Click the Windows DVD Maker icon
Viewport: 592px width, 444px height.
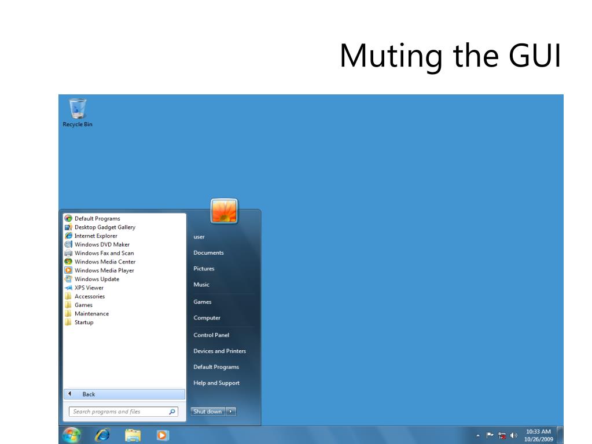tap(68, 244)
